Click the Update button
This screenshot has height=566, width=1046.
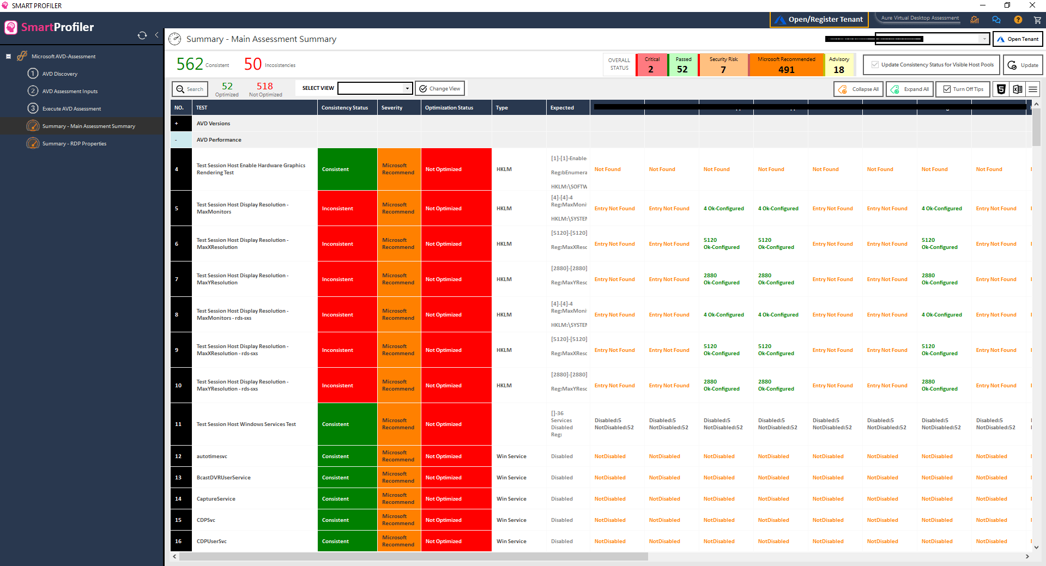[x=1023, y=65]
